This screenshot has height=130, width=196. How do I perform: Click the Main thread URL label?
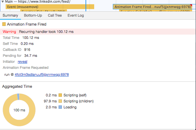44,2
